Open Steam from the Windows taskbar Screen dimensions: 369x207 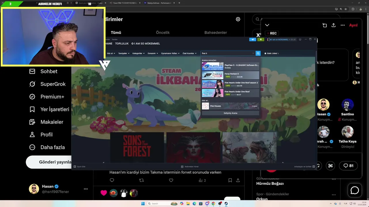(226, 204)
